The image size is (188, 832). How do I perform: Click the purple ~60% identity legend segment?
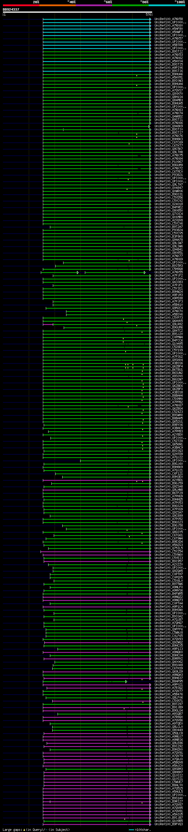click(94, 5)
